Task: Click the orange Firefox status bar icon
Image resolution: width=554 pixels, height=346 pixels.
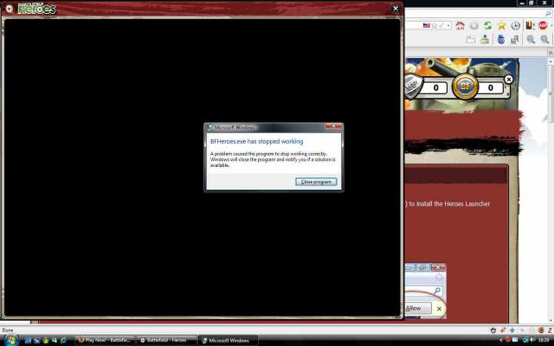Action: click(x=541, y=330)
